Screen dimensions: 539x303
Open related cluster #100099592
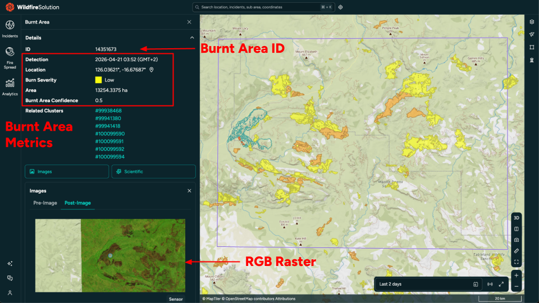tap(109, 149)
